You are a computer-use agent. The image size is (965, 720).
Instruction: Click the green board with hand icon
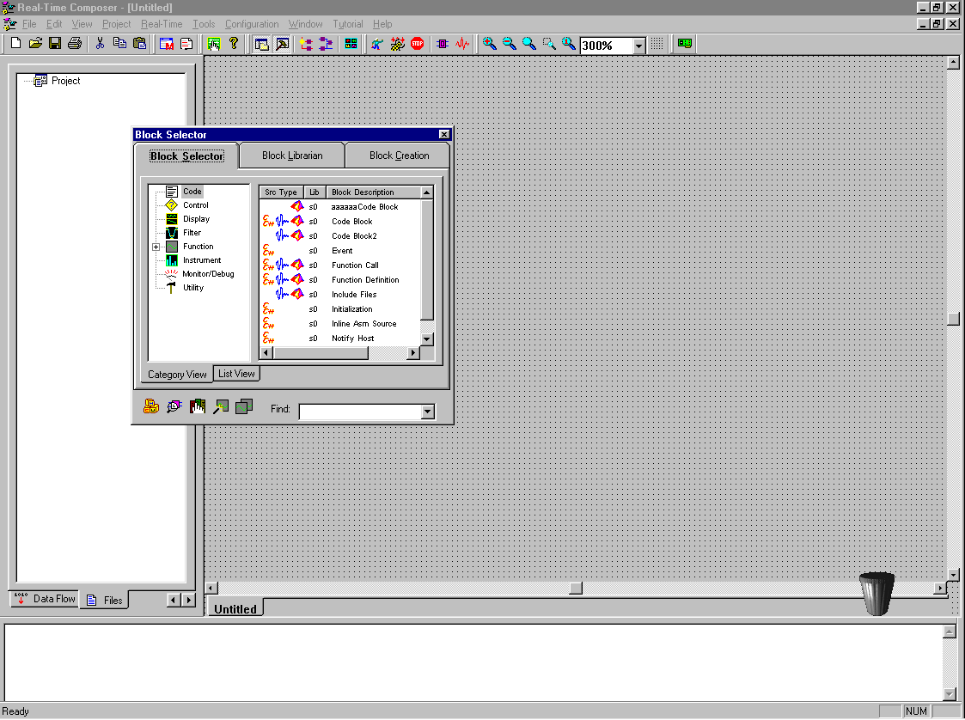pyautogui.click(x=214, y=44)
